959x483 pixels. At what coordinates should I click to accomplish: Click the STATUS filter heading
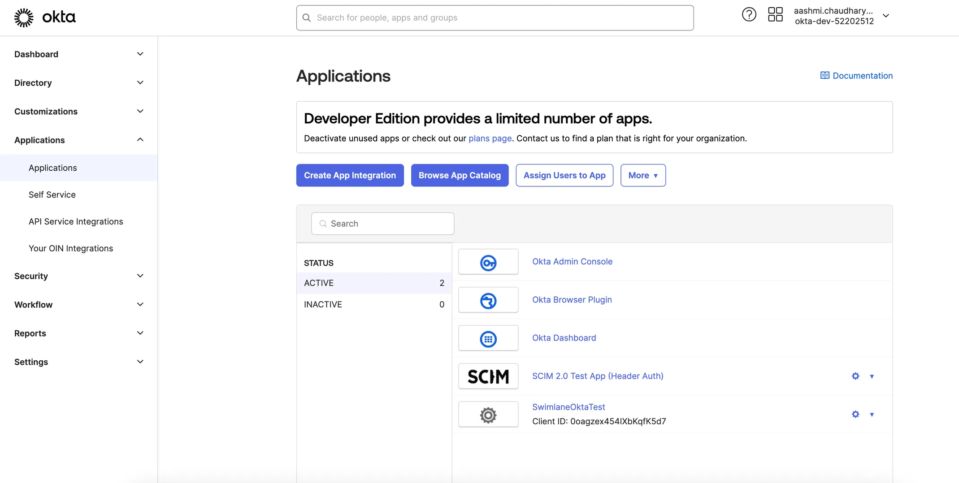pyautogui.click(x=319, y=263)
